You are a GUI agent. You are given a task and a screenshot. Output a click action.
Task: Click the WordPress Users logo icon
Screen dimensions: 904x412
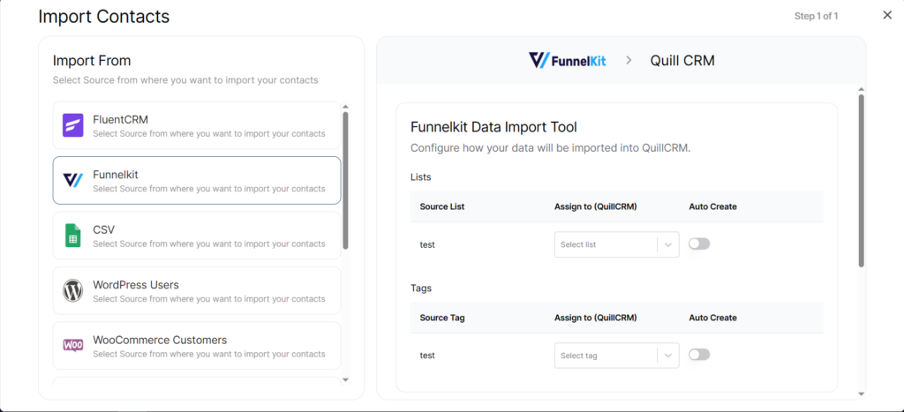click(72, 290)
